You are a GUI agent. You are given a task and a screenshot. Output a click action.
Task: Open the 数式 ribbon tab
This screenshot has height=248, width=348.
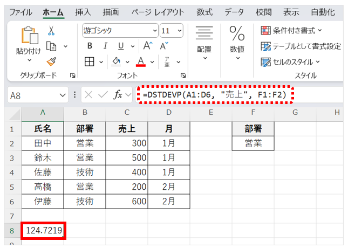204,12
